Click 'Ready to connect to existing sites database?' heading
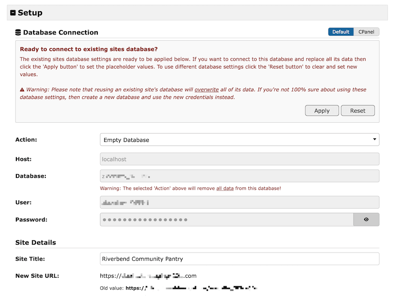Image resolution: width=395 pixels, height=296 pixels. point(89,49)
